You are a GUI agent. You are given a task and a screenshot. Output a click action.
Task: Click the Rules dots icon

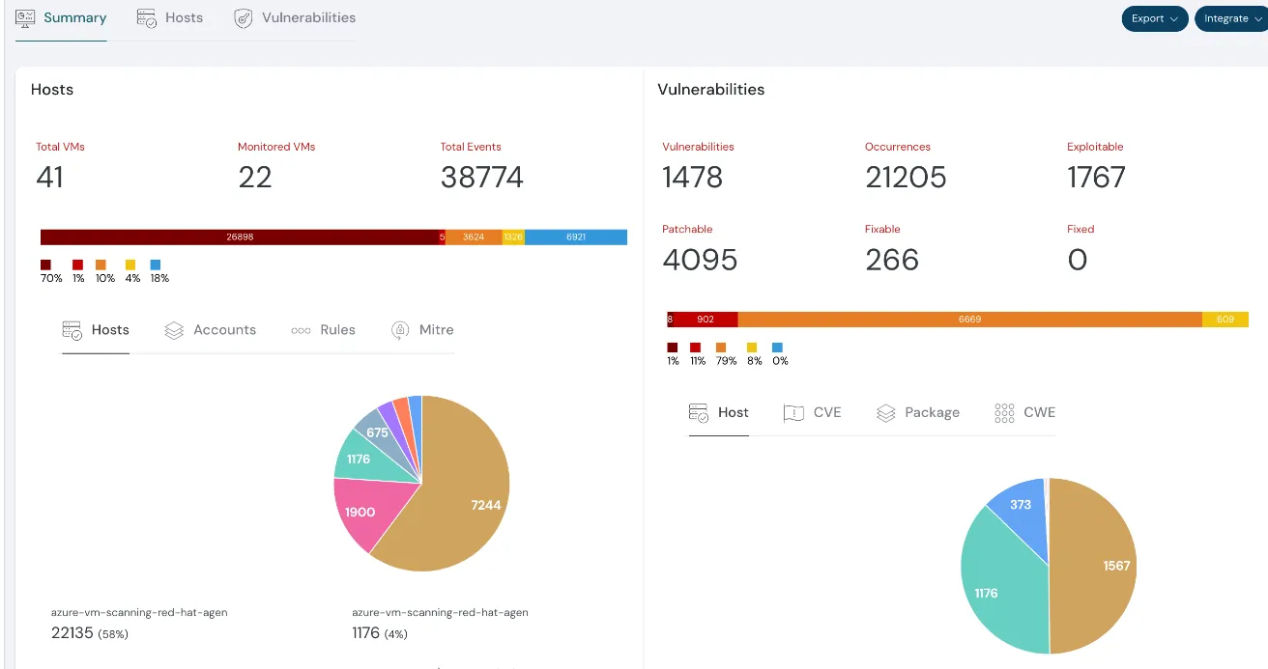pyautogui.click(x=301, y=330)
